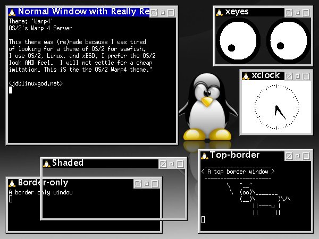
Task: Click the slashed-box button on Border-only window
Action: (x=138, y=184)
